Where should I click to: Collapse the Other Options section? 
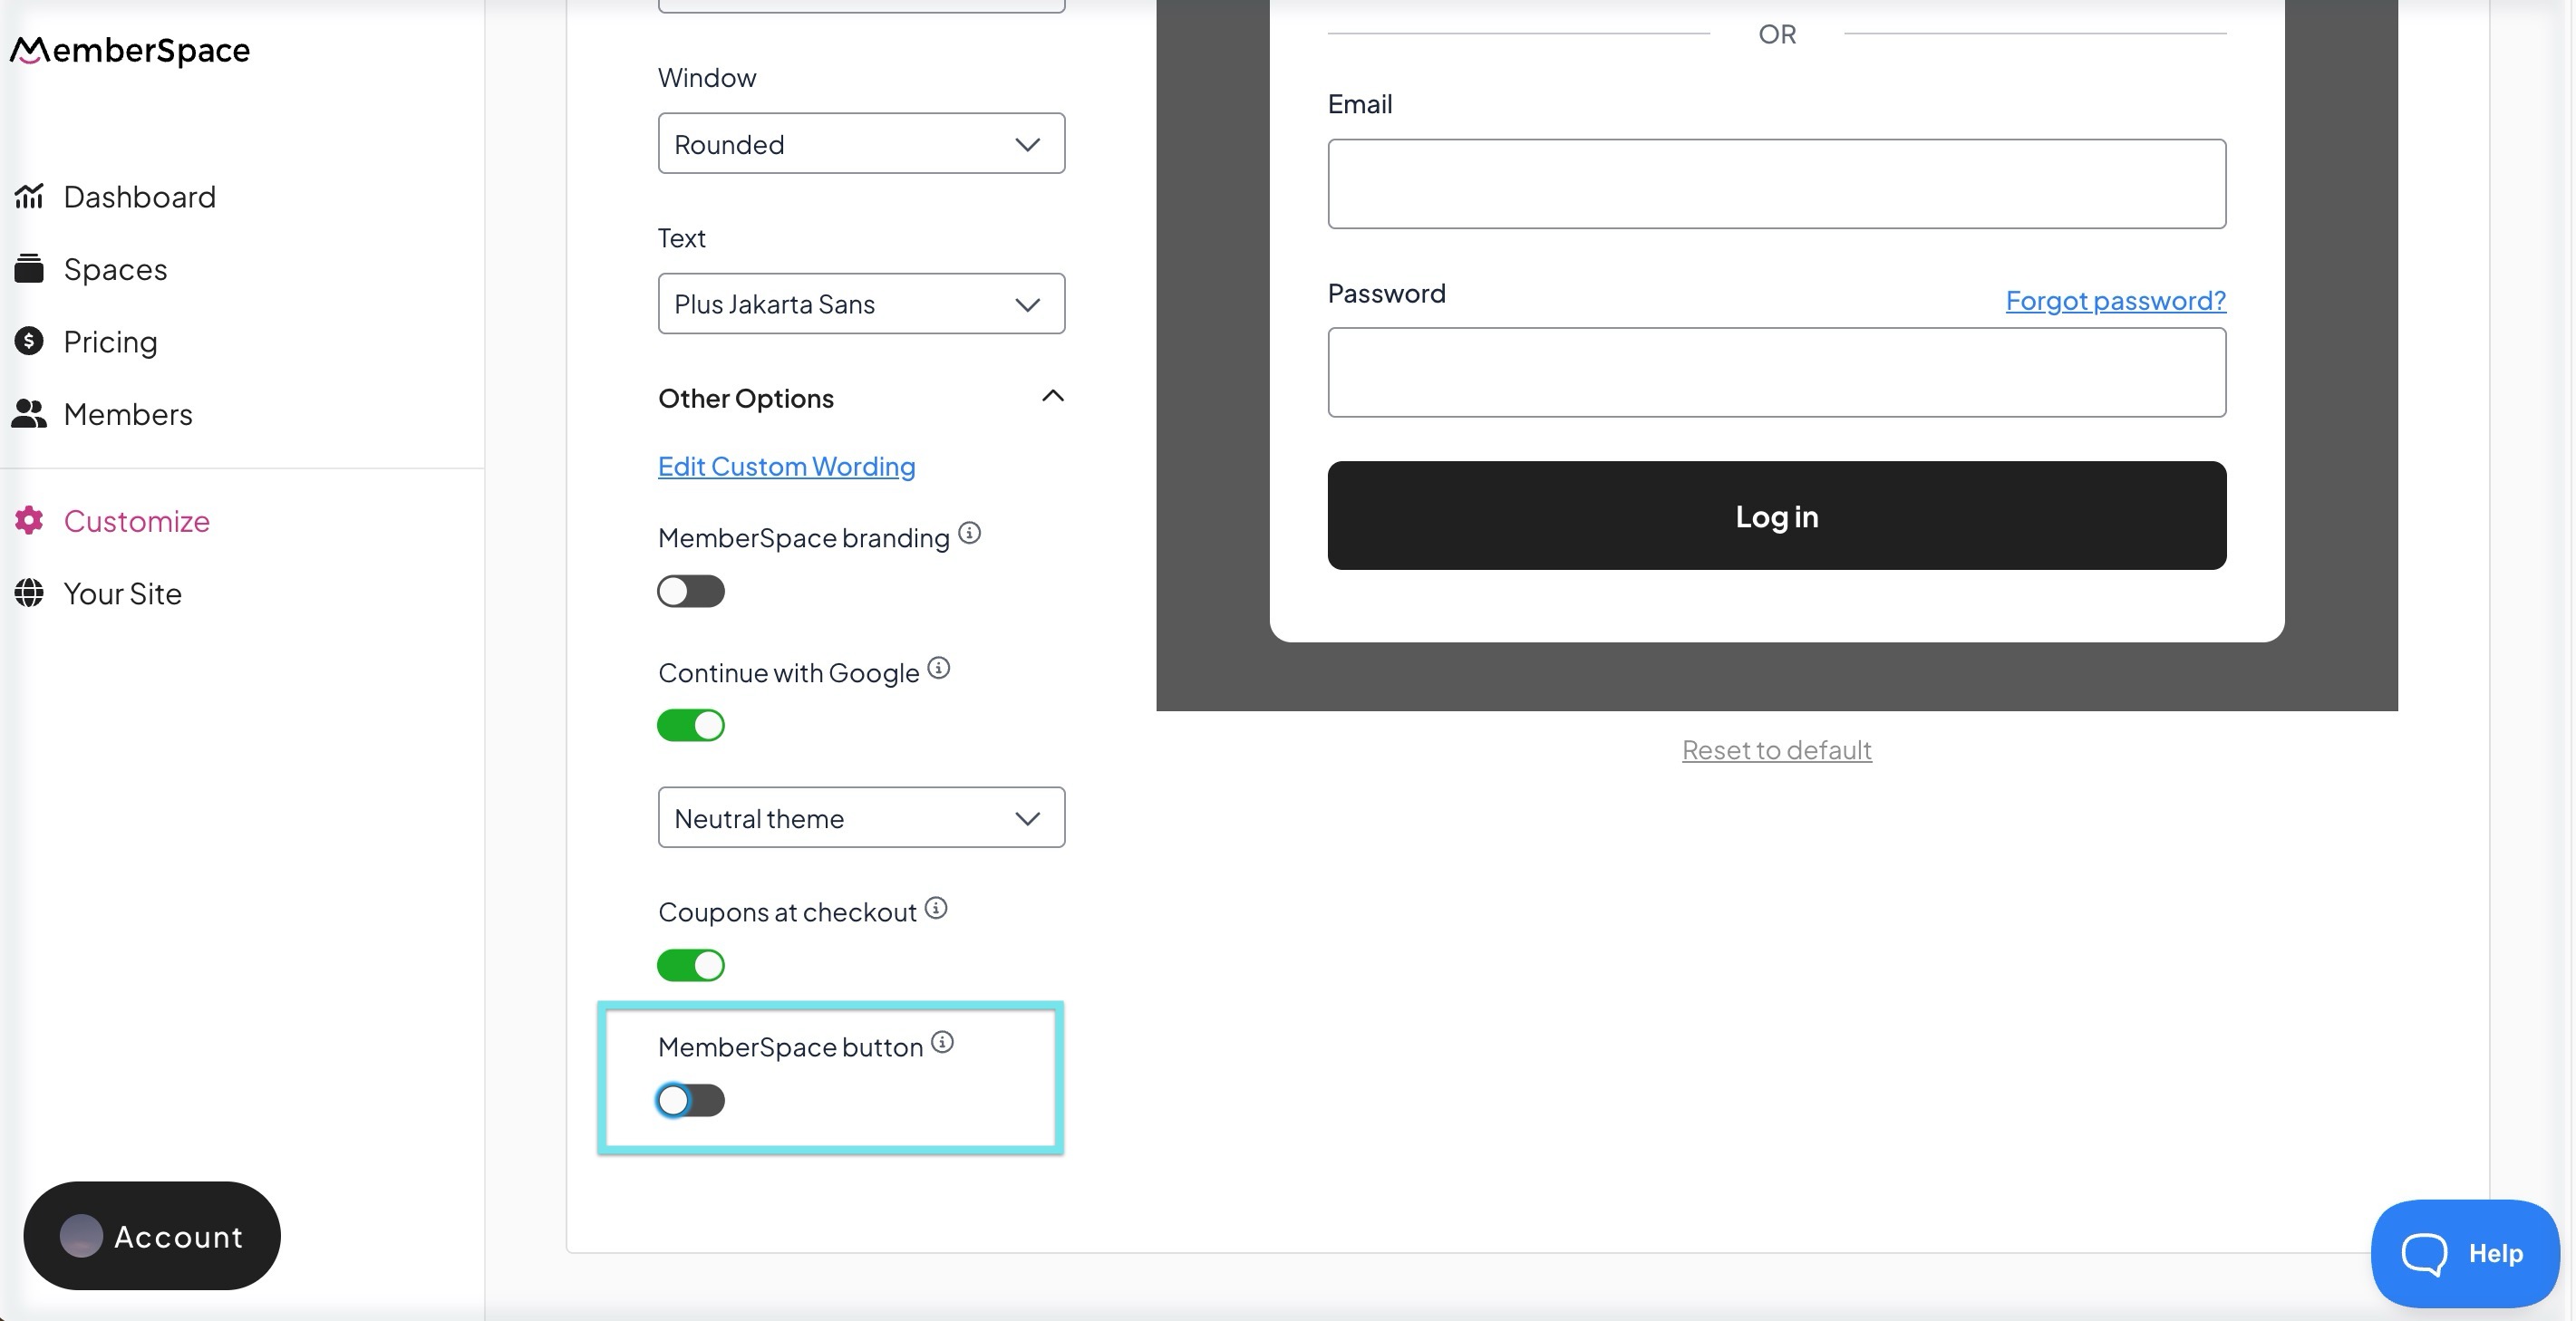click(x=1052, y=397)
